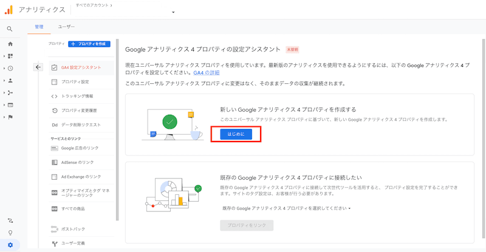Open Behavior reports table icon
The width and height of the screenshot is (486, 252).
[x=10, y=105]
